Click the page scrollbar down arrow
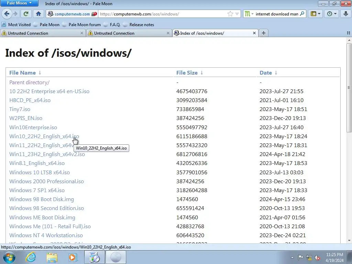This screenshot has height=264, width=352. pos(349,241)
